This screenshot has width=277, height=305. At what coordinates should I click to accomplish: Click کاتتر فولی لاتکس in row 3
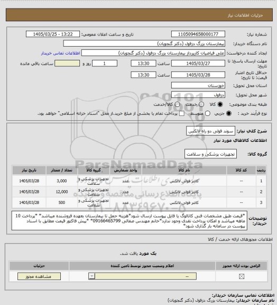tap(184, 203)
